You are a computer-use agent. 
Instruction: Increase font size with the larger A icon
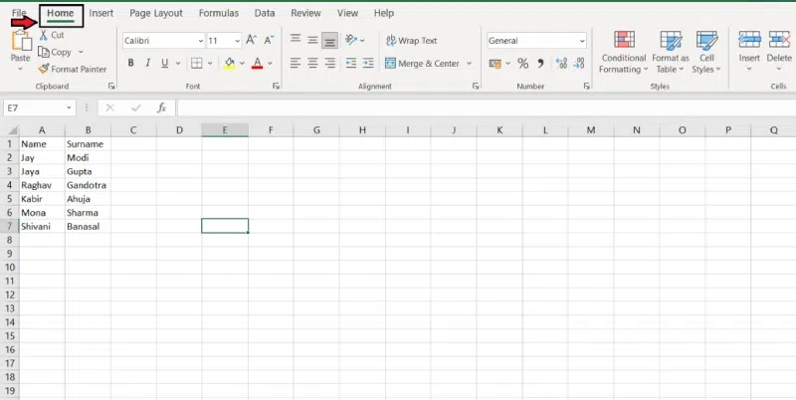[252, 40]
